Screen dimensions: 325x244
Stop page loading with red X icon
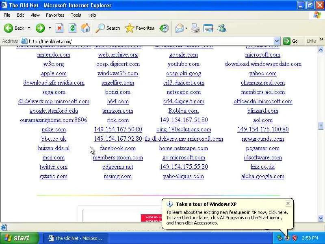click(x=59, y=28)
